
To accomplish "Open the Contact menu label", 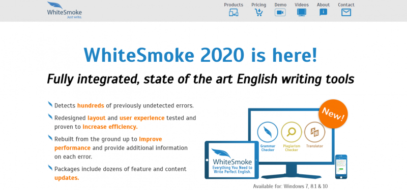I will coord(346,5).
